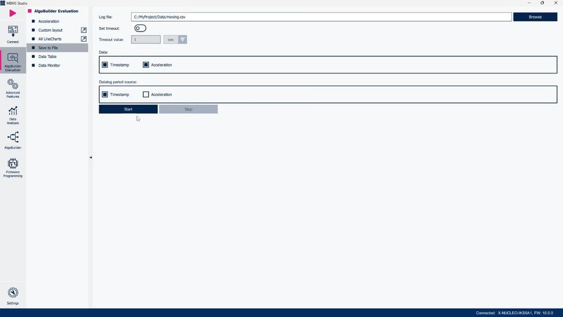This screenshot has width=563, height=317.
Task: Open the timeout unit sec dropdown
Action: 175,39
